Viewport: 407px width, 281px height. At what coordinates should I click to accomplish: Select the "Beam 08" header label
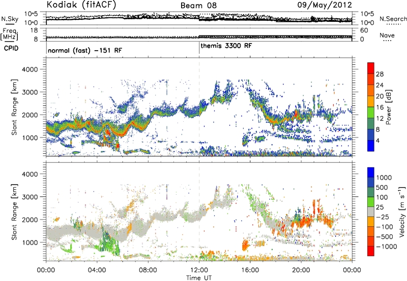coord(198,6)
